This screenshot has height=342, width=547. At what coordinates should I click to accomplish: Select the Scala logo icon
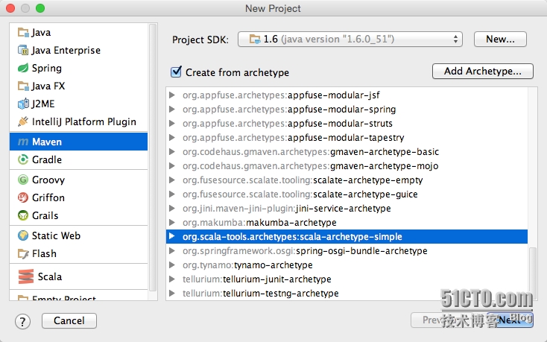[26, 276]
